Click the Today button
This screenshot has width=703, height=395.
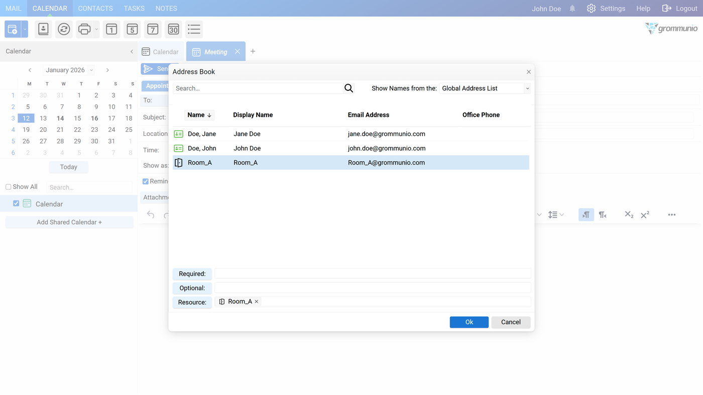[69, 167]
